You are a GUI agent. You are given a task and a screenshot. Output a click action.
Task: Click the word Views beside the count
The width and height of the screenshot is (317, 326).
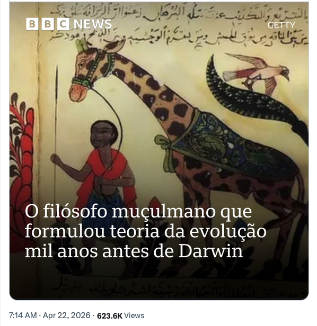[x=134, y=315]
